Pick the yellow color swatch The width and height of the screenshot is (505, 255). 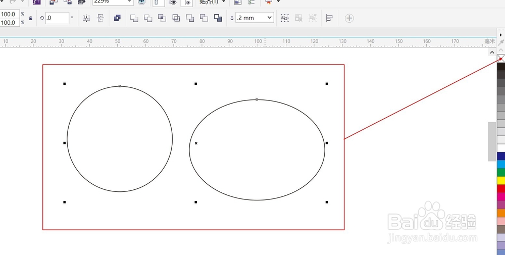tap(501, 180)
